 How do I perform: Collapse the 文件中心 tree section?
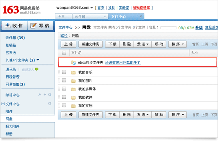[x=3, y=104]
